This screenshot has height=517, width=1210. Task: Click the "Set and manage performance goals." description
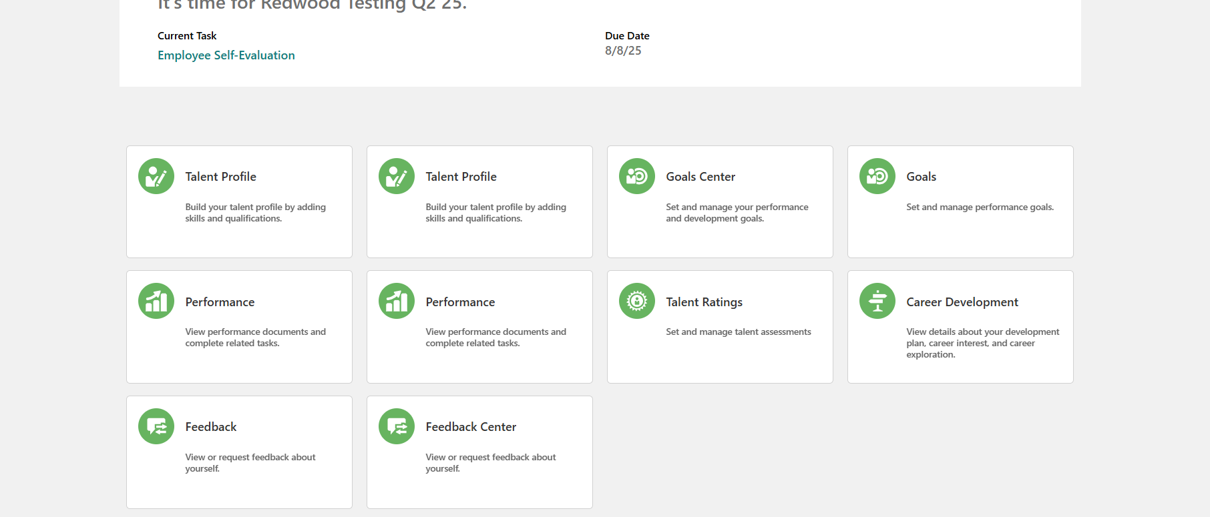click(x=980, y=207)
